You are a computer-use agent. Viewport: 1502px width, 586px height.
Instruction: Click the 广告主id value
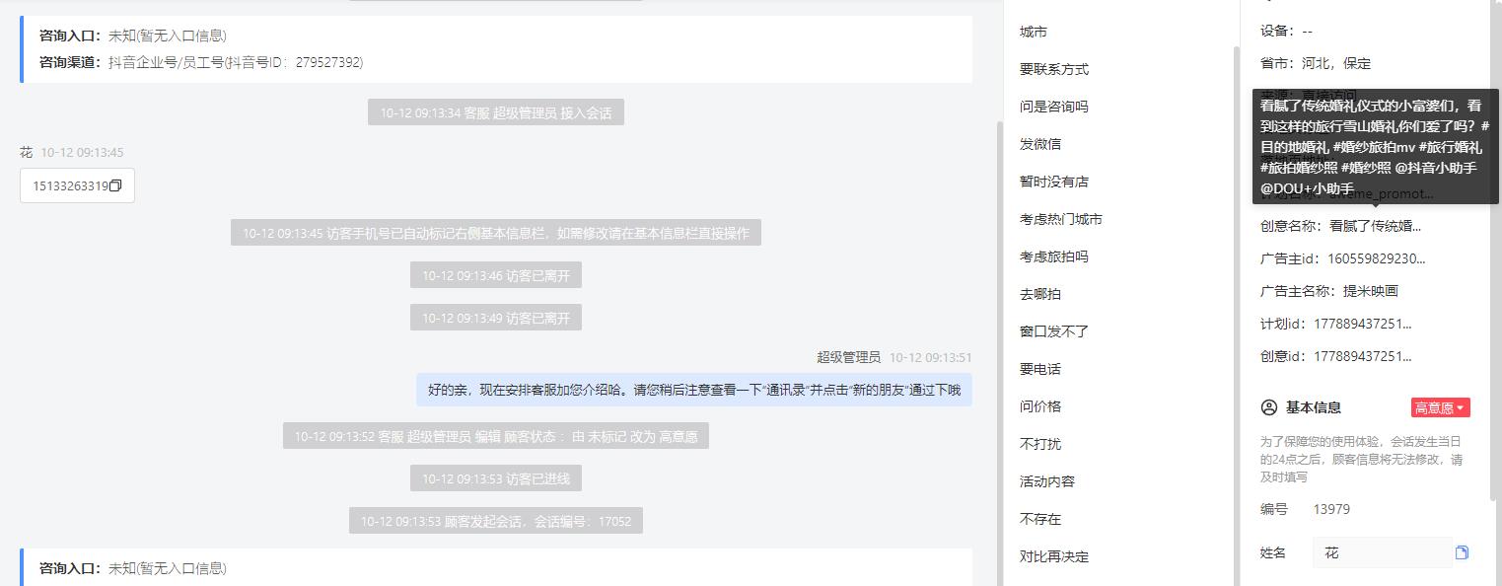pyautogui.click(x=1377, y=259)
